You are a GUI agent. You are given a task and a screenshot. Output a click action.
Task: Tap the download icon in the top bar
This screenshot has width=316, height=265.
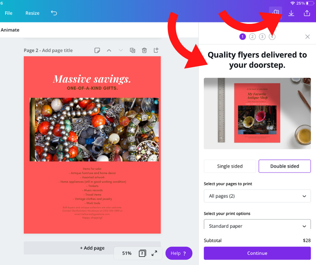tap(291, 13)
